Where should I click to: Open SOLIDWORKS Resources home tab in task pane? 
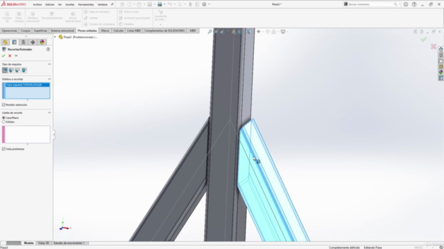(441, 49)
